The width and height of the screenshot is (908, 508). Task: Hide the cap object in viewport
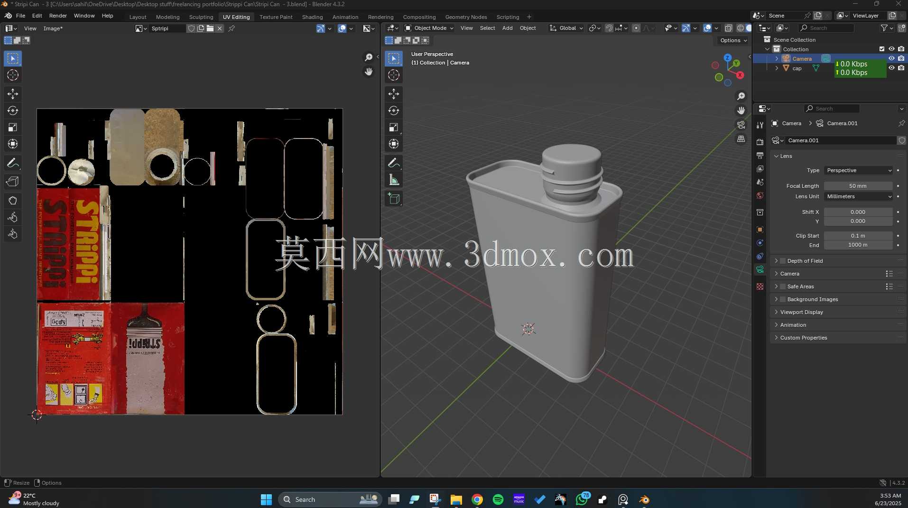[x=891, y=68]
